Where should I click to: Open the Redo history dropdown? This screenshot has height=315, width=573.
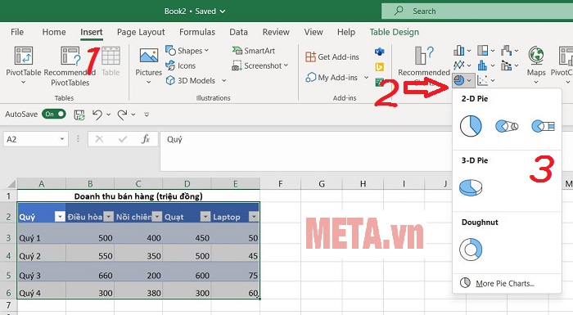coord(133,115)
